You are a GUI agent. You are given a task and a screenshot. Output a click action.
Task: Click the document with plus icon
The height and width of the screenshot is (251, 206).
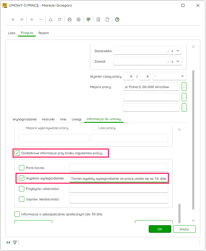98,19
